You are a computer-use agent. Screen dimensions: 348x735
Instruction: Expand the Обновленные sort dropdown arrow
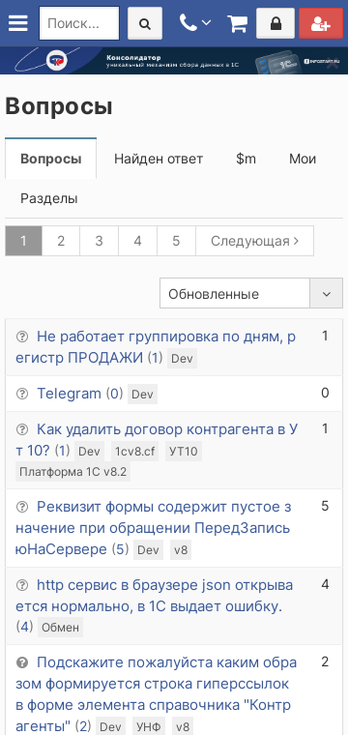pyautogui.click(x=327, y=294)
